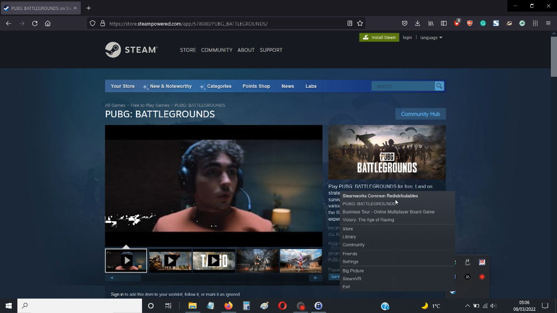Open the Firefox downloads icon
This screenshot has width=557, height=313.
coord(417,23)
